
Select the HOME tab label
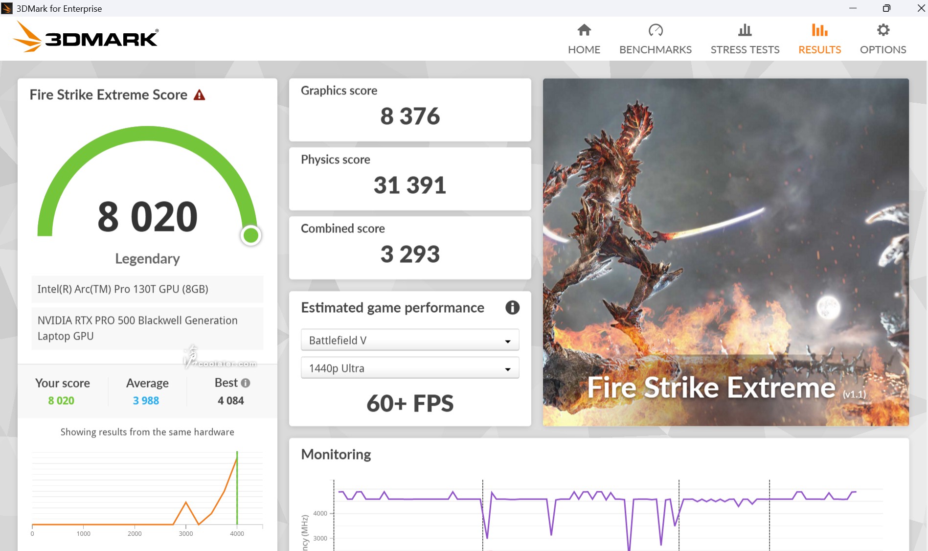(x=584, y=50)
